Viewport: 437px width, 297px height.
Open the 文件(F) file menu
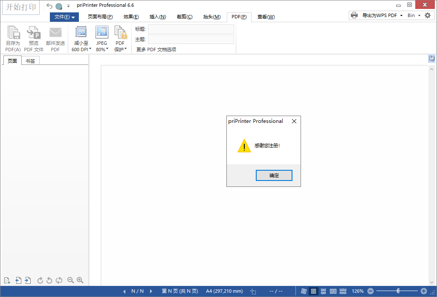(x=64, y=17)
